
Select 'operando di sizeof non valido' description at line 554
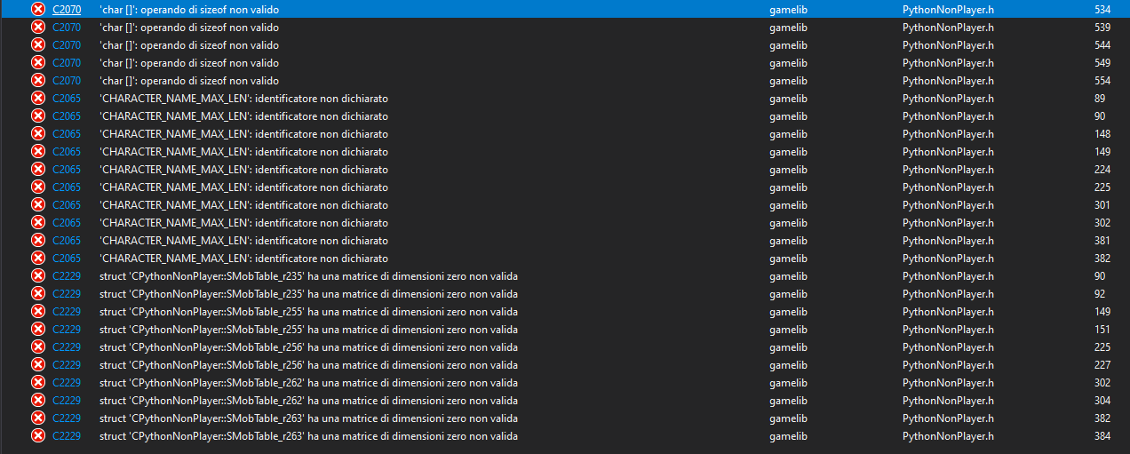tap(189, 80)
